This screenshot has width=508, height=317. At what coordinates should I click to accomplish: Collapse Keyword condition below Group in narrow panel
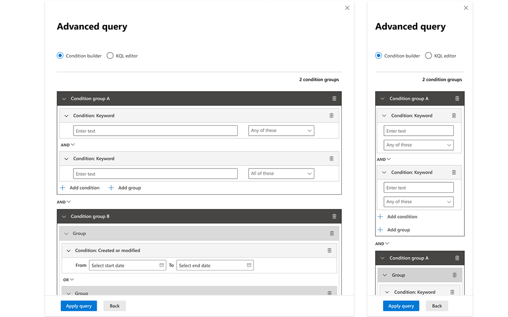(x=387, y=292)
